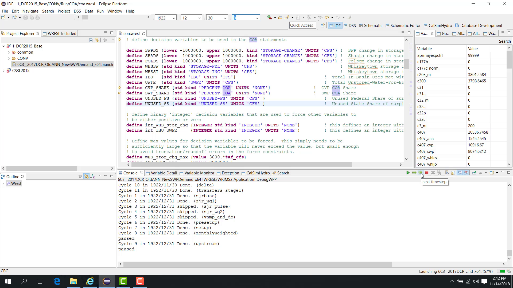Viewport: 513px width, 288px height.
Task: Open the File menu
Action: coord(5,11)
